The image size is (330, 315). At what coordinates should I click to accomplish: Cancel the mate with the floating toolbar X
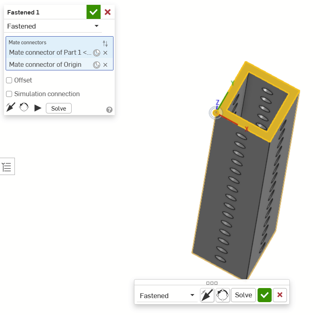click(x=280, y=295)
